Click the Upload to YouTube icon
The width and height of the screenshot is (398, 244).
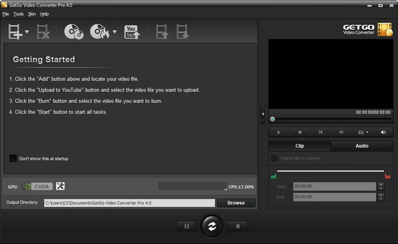point(132,32)
